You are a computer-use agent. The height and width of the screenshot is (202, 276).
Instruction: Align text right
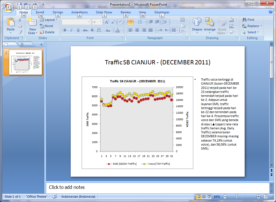[x=144, y=30]
